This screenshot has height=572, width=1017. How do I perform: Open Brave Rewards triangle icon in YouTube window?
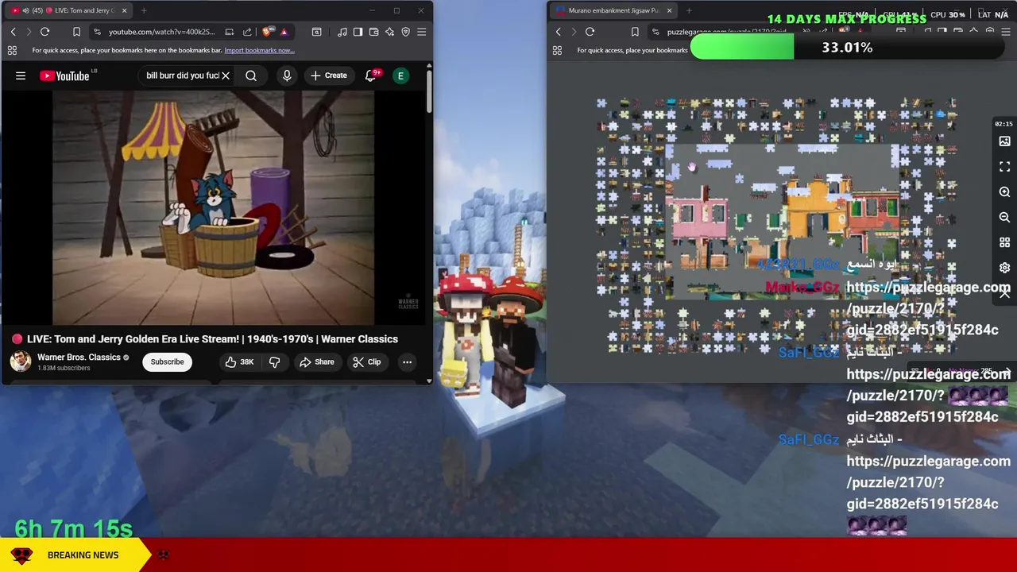pyautogui.click(x=284, y=32)
